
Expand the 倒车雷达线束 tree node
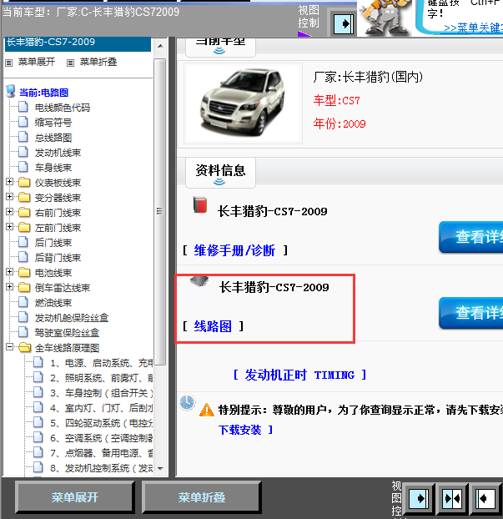pyautogui.click(x=10, y=287)
